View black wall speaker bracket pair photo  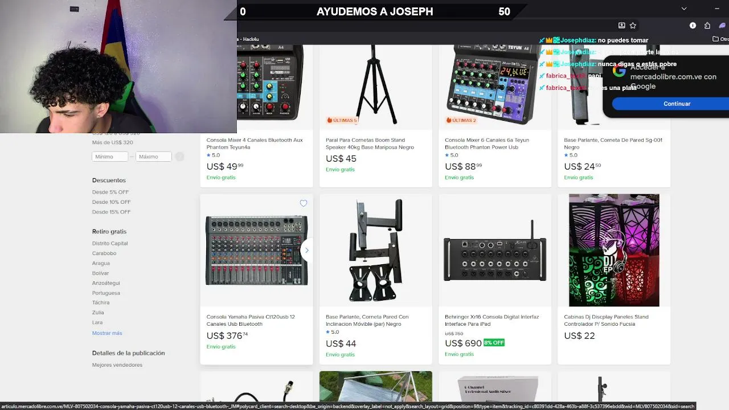pyautogui.click(x=376, y=250)
